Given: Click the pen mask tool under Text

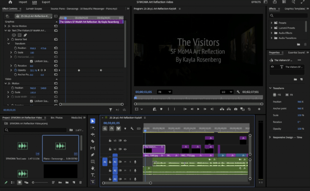Looking at the screenshot, I should [x=25, y=35].
